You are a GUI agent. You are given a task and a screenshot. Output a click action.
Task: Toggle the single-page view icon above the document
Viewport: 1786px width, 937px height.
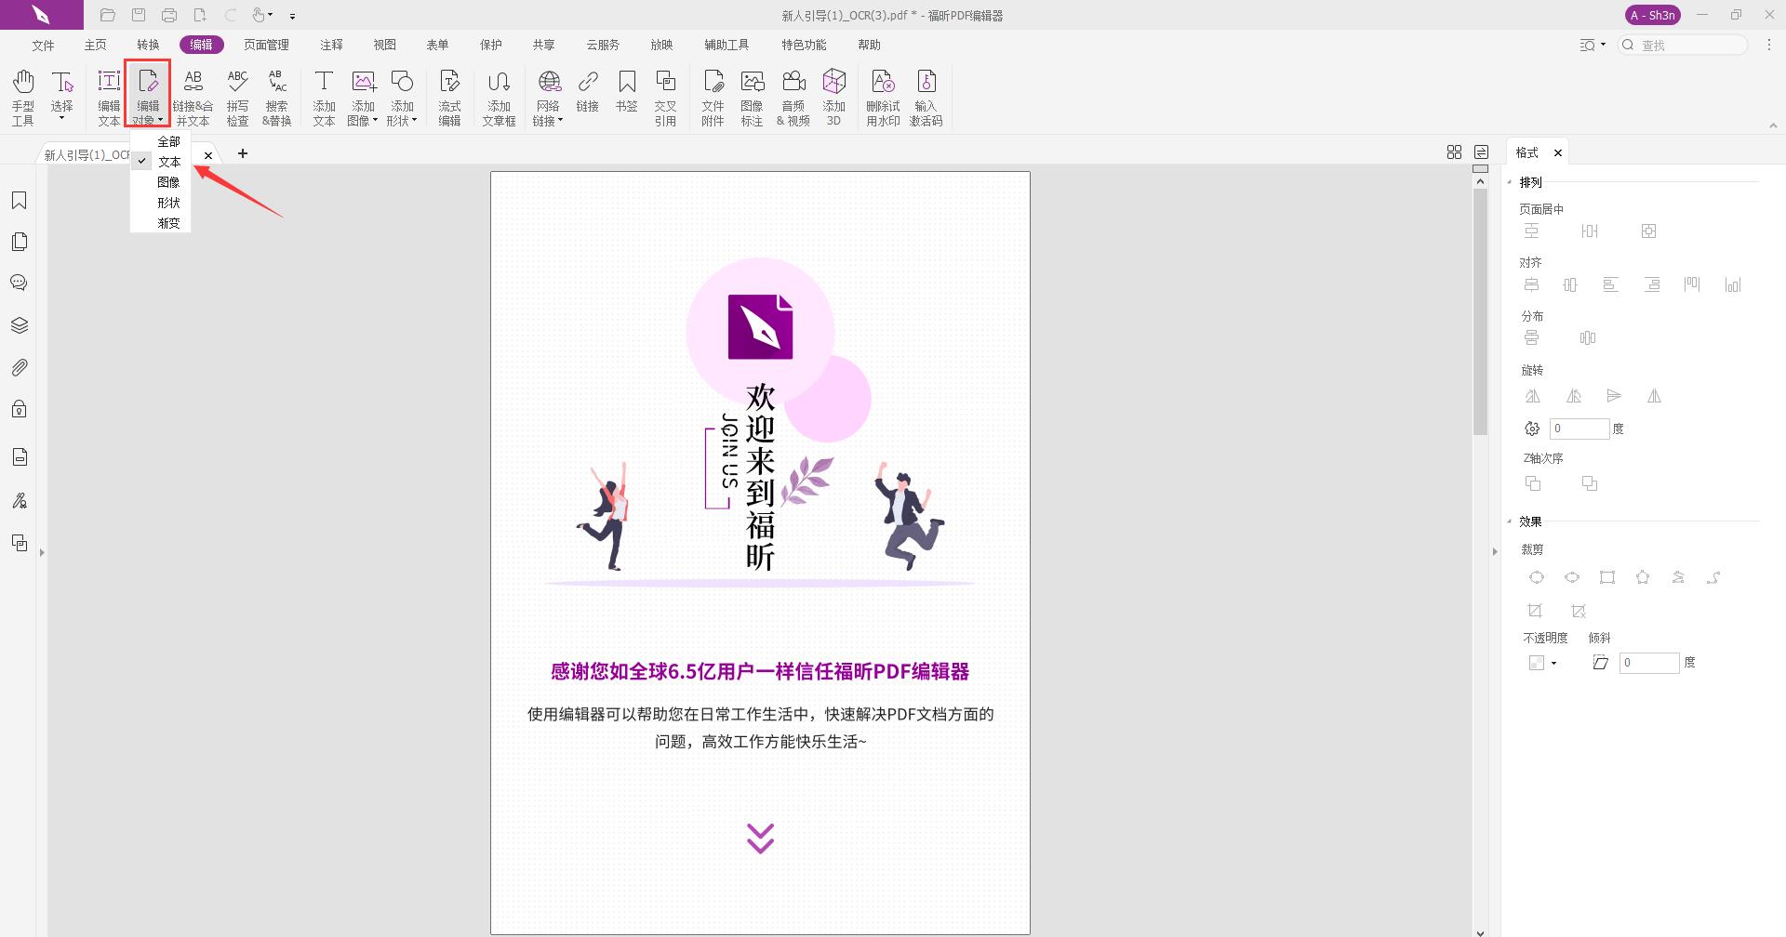(1481, 152)
